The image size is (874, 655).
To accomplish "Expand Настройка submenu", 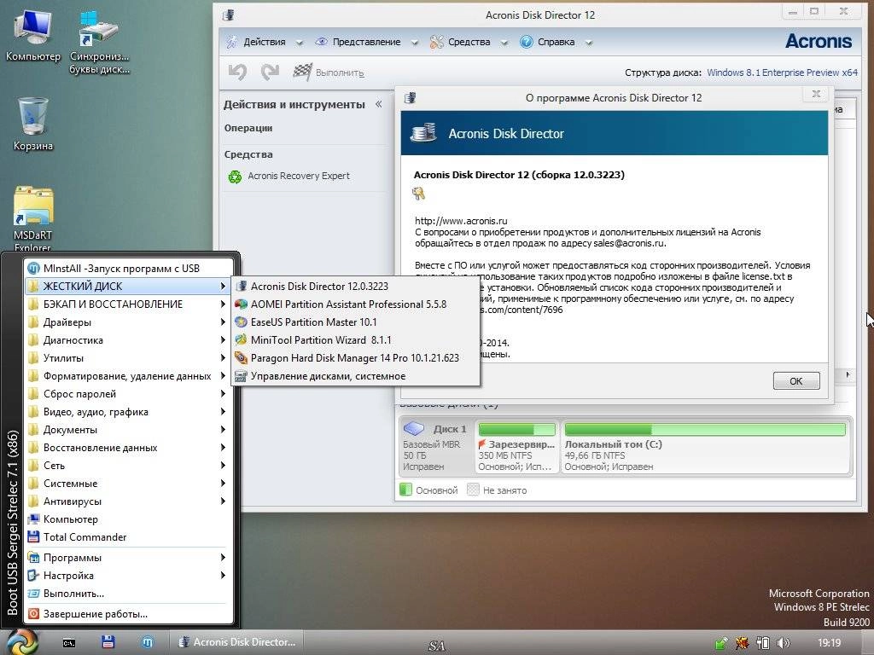I will coord(128,576).
